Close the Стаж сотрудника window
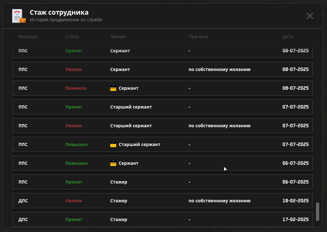Viewport: 327px width, 232px height. click(309, 16)
